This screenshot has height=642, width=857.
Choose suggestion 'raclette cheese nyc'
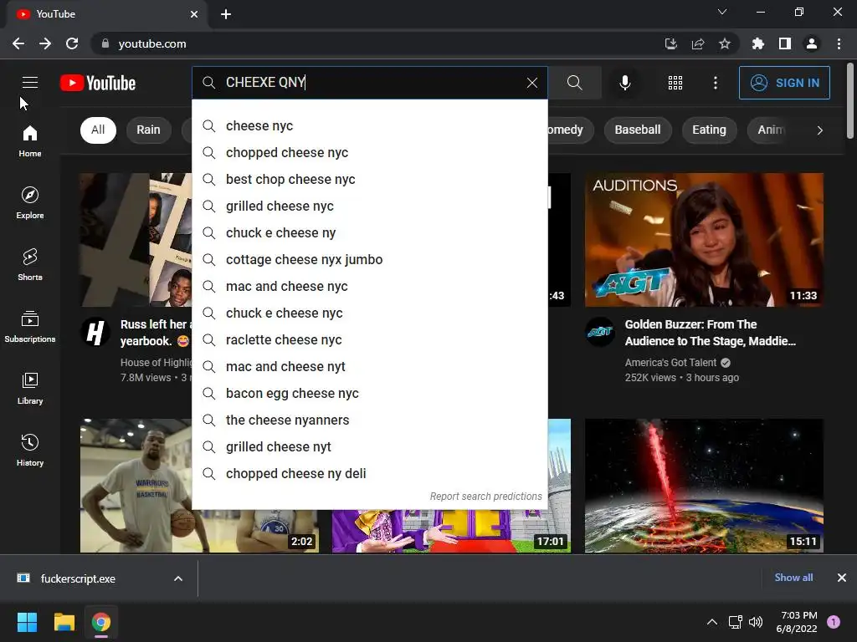[369, 339]
